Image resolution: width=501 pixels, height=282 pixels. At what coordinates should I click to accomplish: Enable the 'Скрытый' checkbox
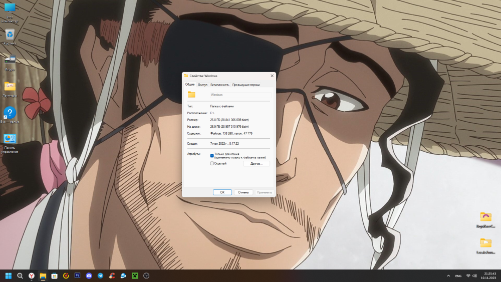point(212,163)
